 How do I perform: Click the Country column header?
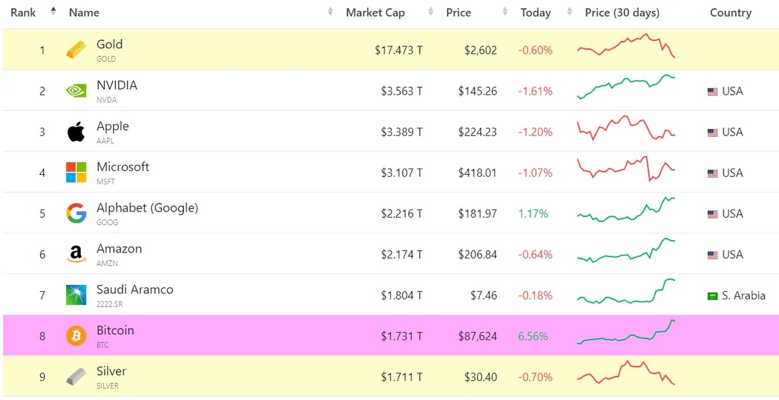tap(731, 13)
